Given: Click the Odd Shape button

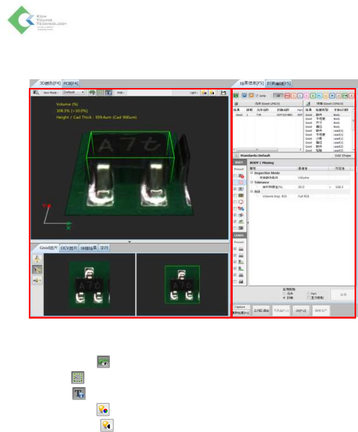Looking at the screenshot, I should (x=342, y=156).
